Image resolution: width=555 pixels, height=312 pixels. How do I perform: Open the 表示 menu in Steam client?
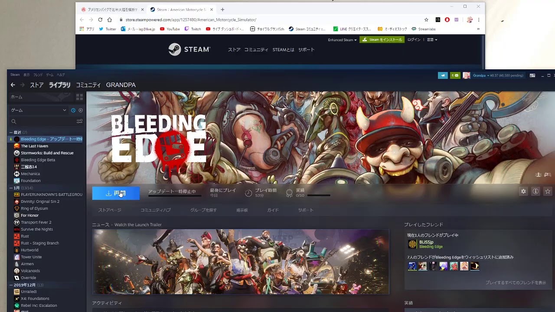pos(26,75)
